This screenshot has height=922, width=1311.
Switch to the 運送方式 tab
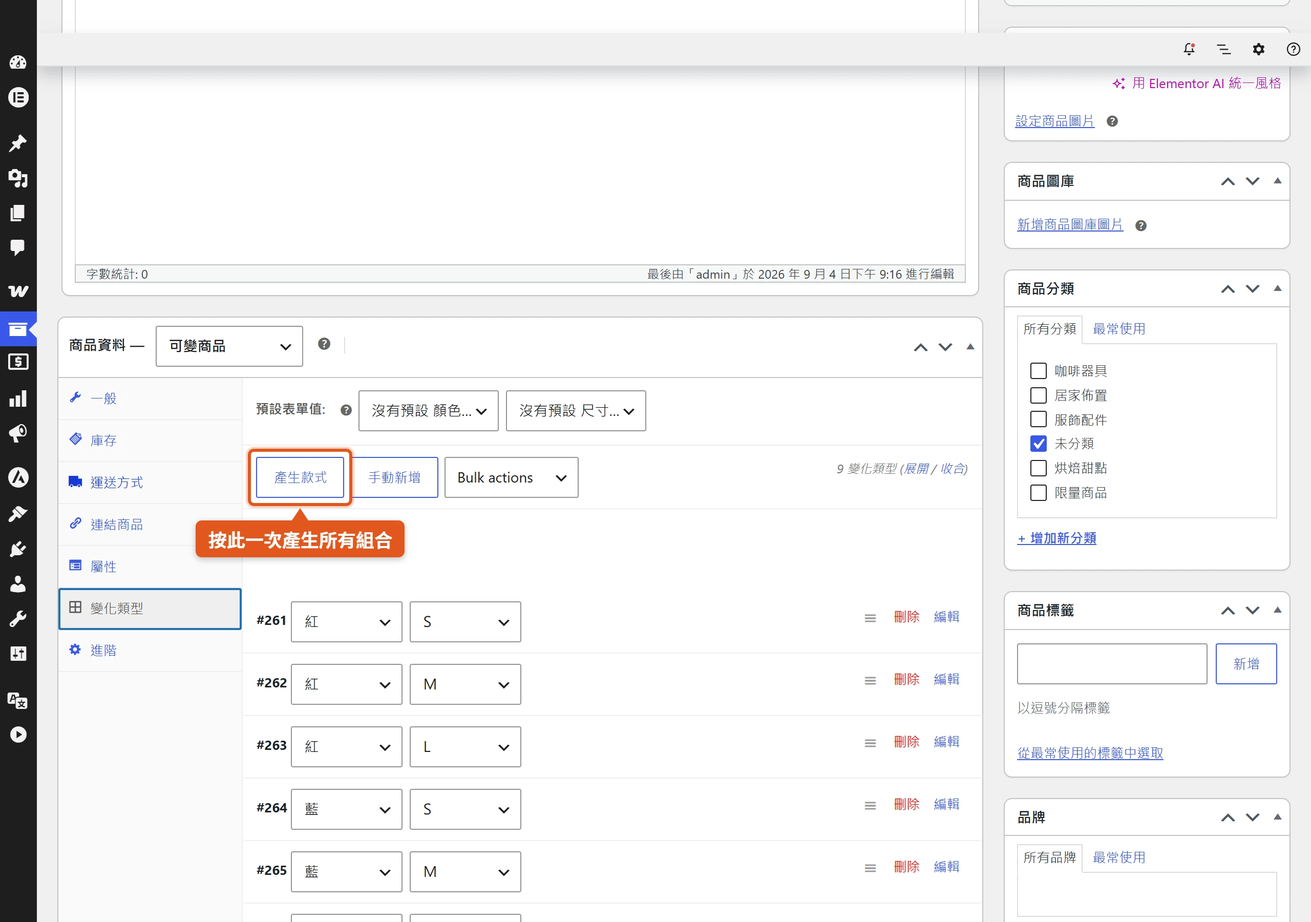150,483
